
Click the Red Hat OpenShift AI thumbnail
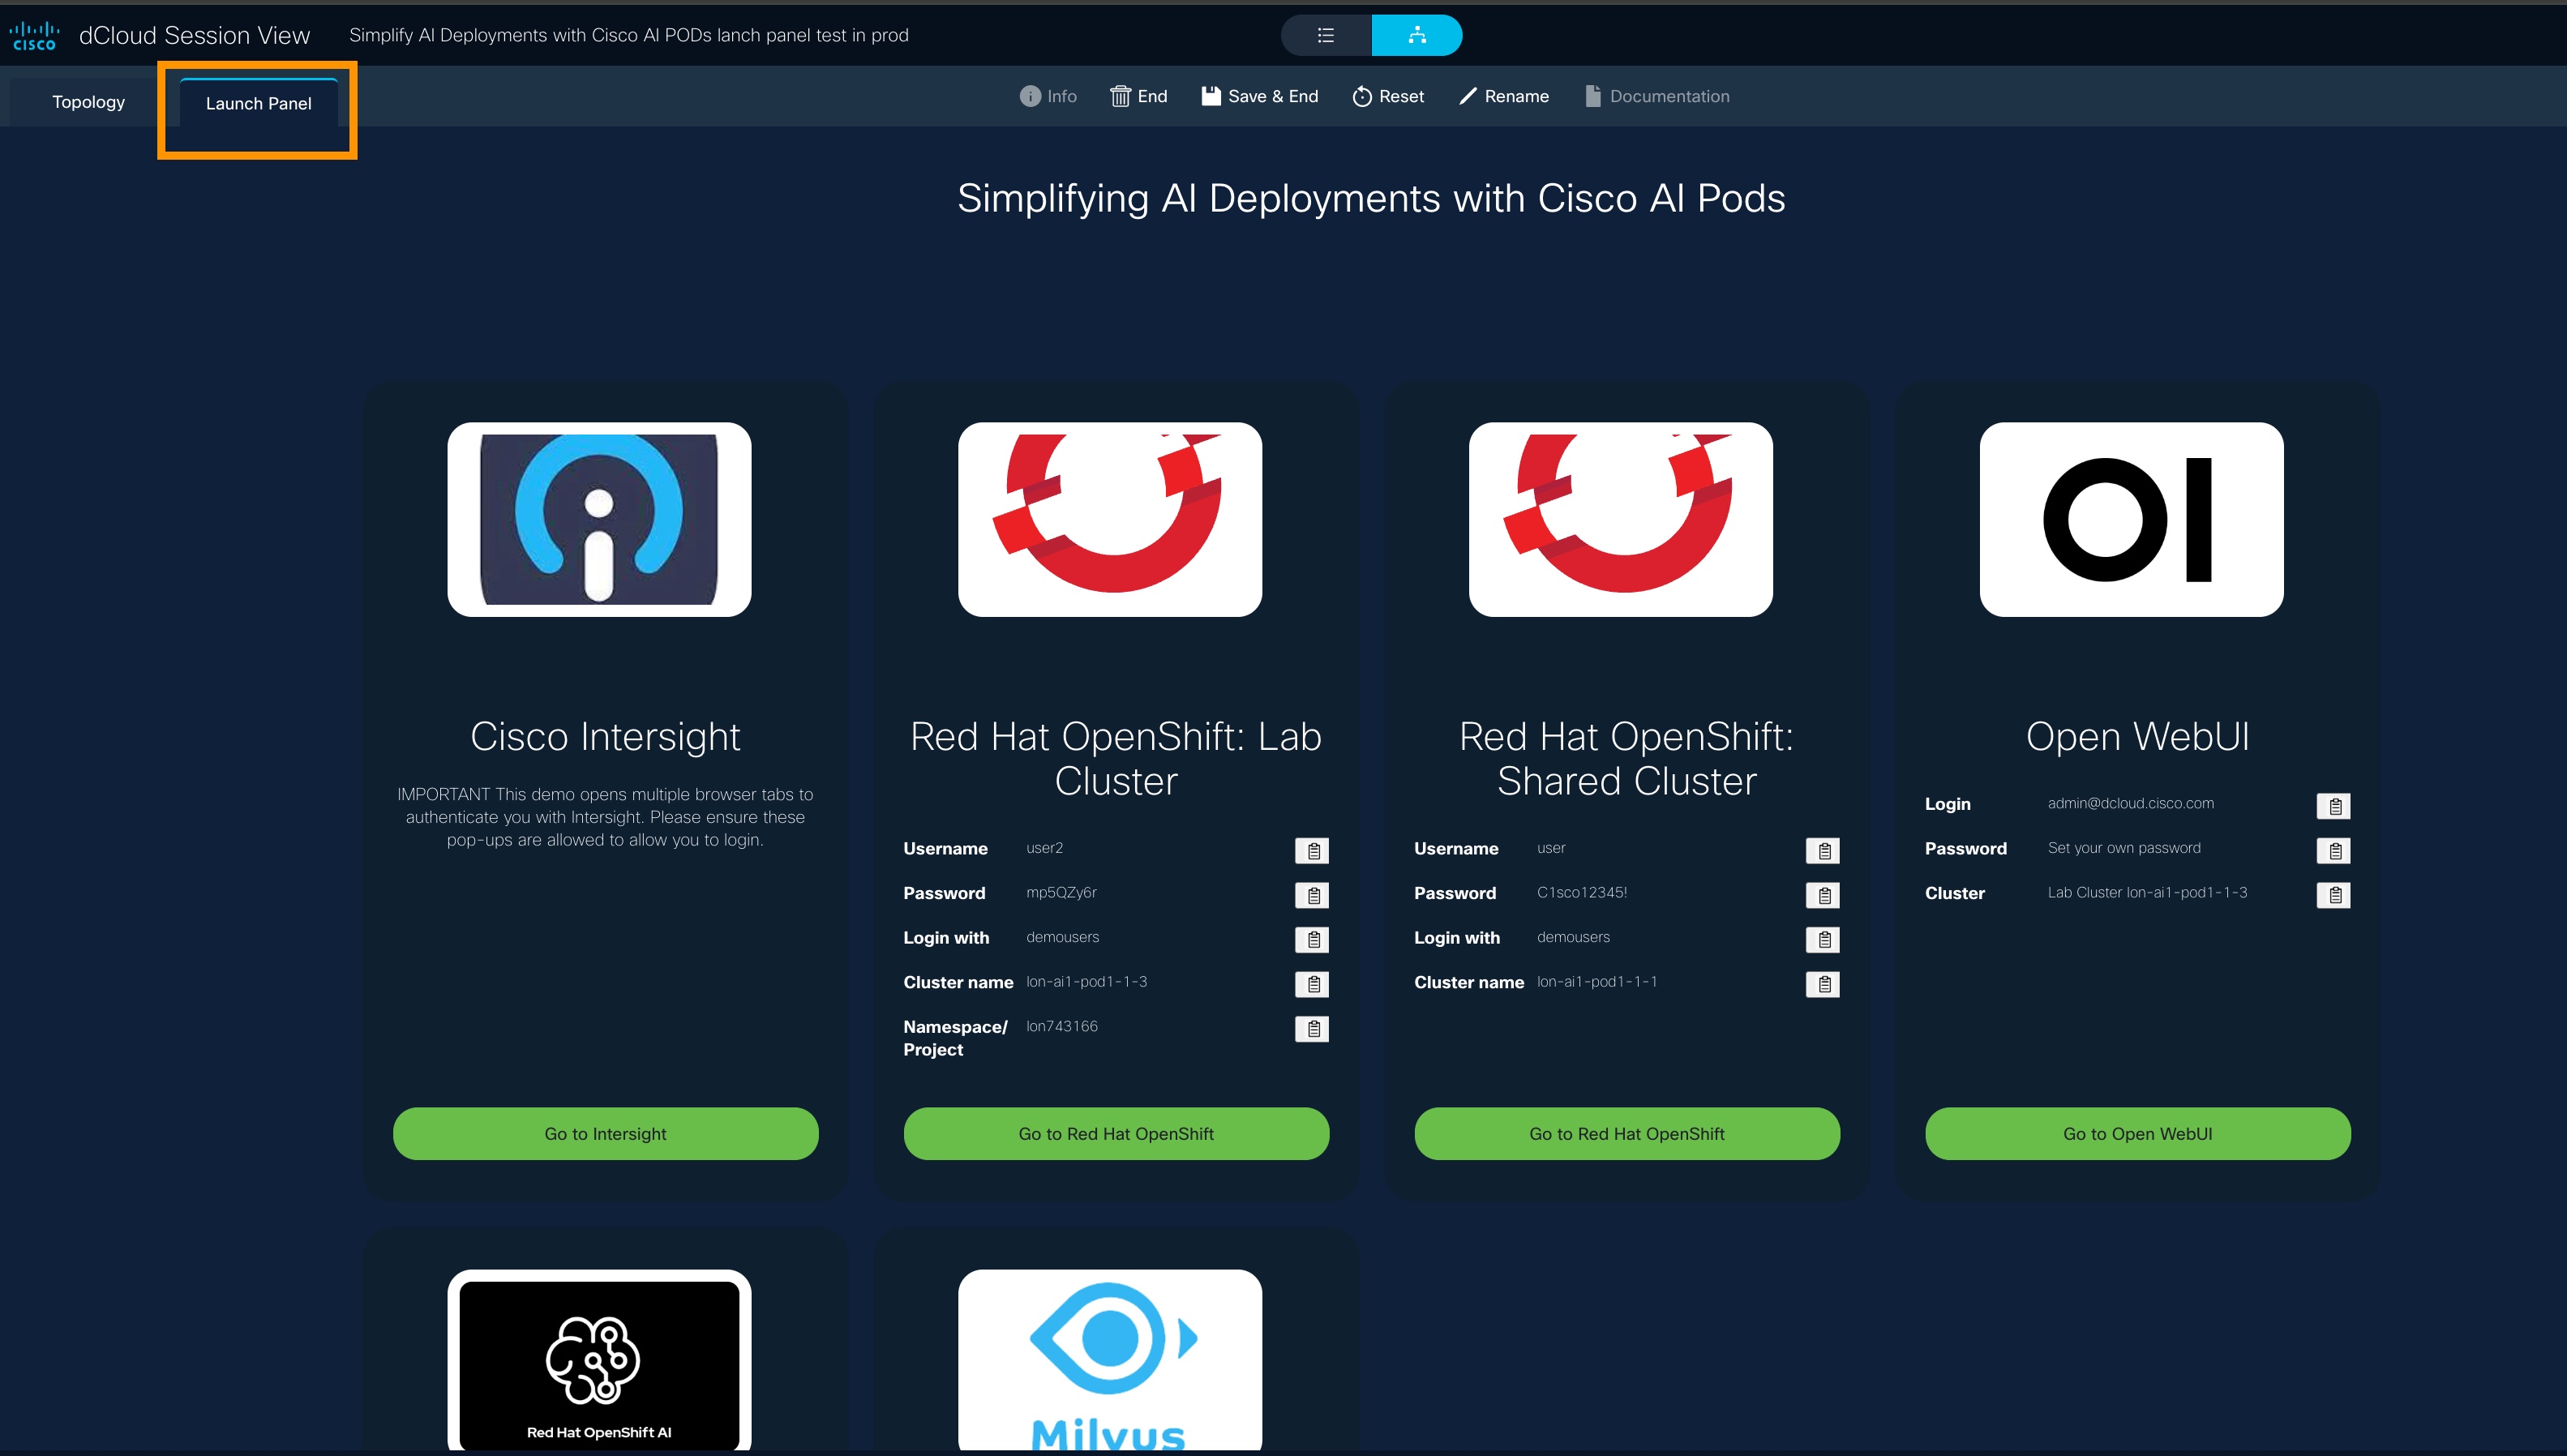[599, 1360]
